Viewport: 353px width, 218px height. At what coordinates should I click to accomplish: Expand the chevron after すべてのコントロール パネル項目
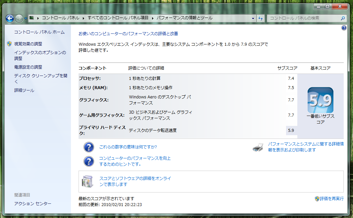pyautogui.click(x=153, y=18)
